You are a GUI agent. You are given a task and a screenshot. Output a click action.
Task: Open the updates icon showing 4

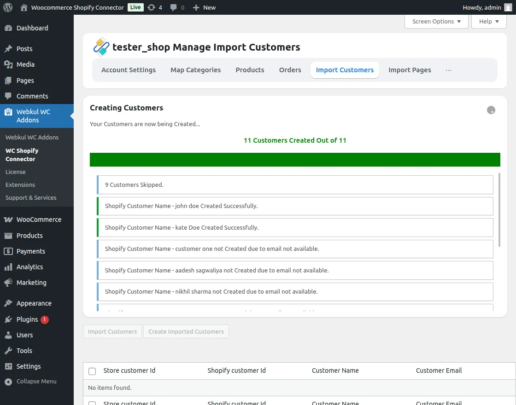pos(152,7)
